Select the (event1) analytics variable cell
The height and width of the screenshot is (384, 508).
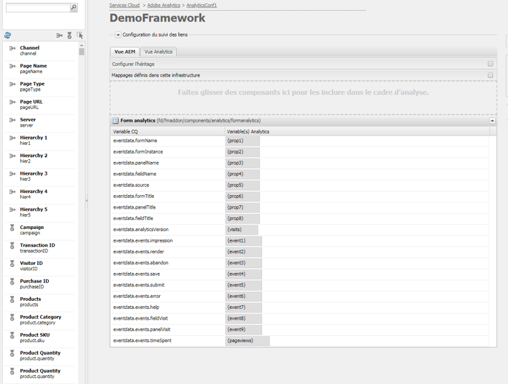(x=244, y=241)
